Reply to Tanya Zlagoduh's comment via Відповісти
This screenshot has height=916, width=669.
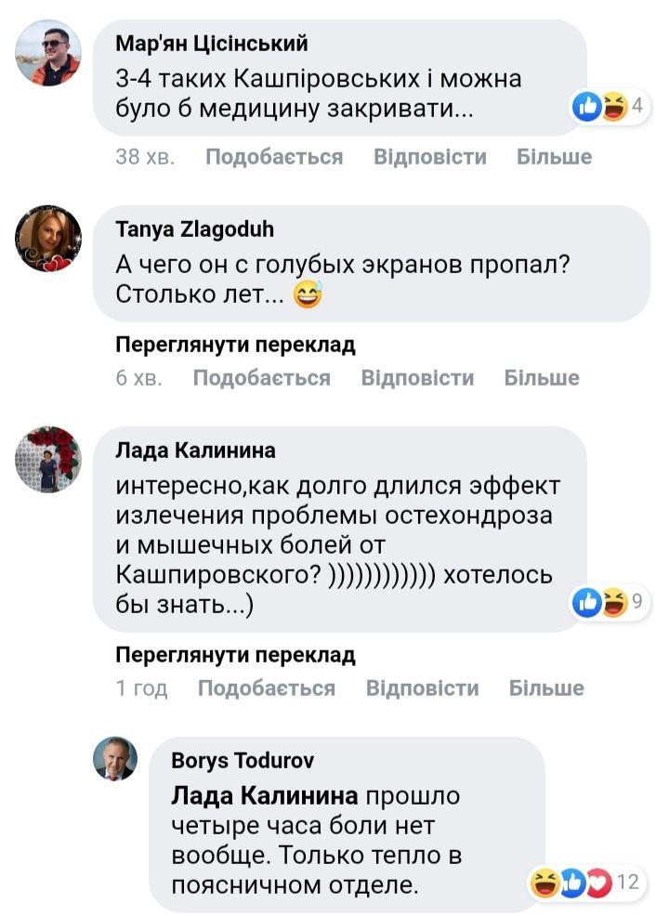(417, 378)
